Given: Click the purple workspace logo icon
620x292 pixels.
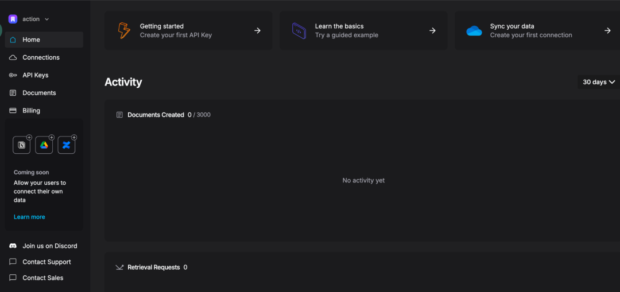Looking at the screenshot, I should click(x=13, y=19).
